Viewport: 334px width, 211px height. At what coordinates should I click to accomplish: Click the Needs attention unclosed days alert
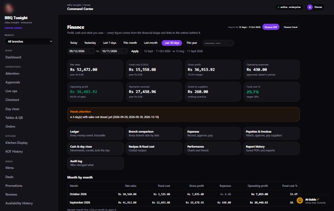[183, 114]
